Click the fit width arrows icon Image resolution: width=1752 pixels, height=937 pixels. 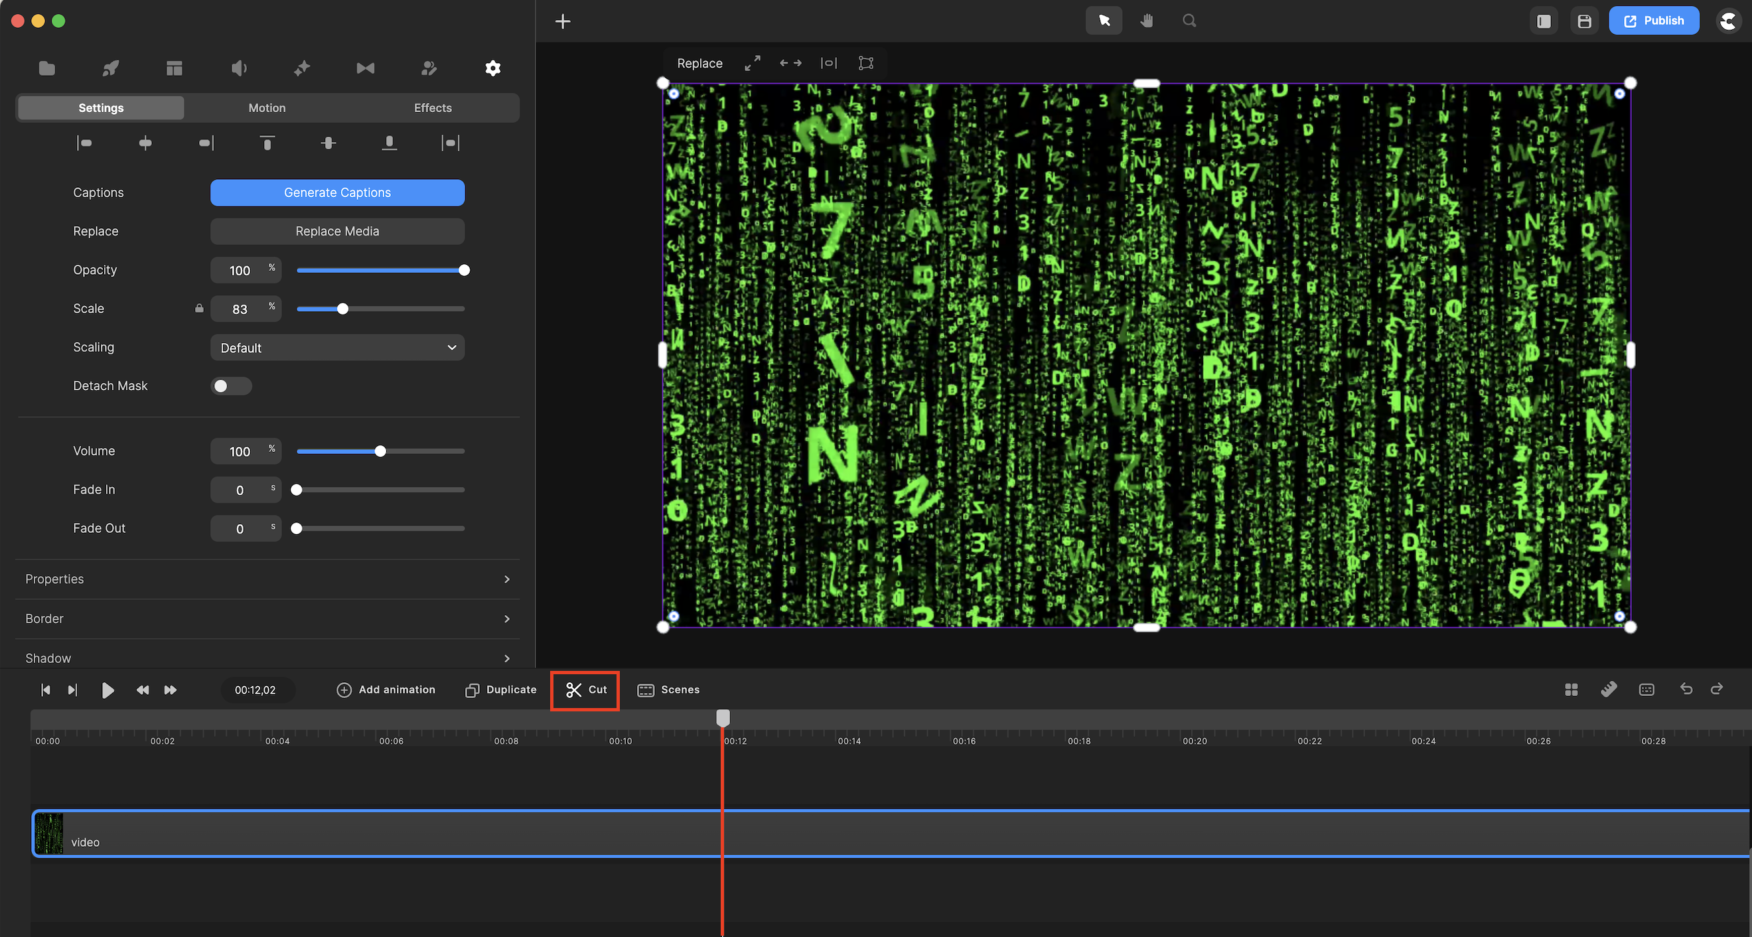point(790,63)
